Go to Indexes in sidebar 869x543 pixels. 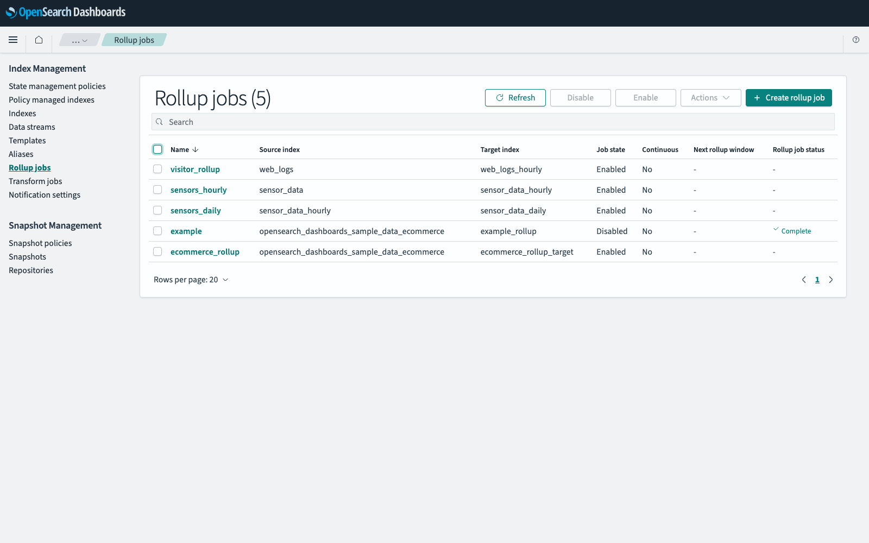[22, 113]
